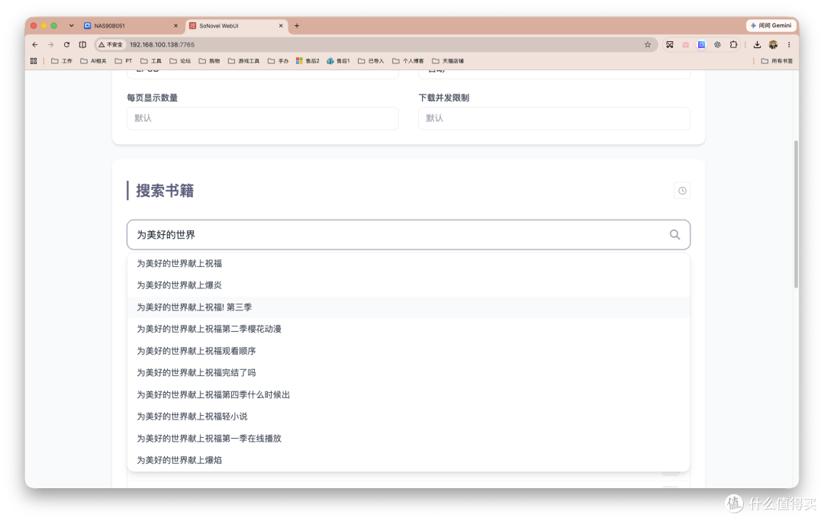Click the 下载并发限制 input field
The width and height of the screenshot is (824, 521).
(x=554, y=118)
